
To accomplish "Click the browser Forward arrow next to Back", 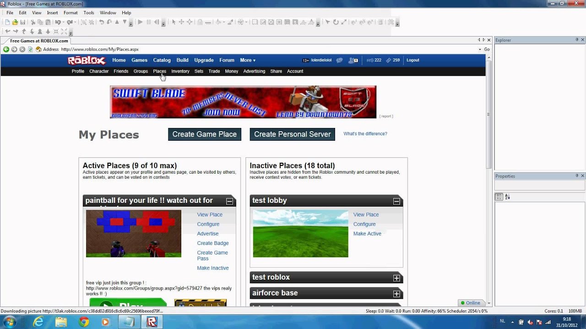I will pyautogui.click(x=14, y=49).
